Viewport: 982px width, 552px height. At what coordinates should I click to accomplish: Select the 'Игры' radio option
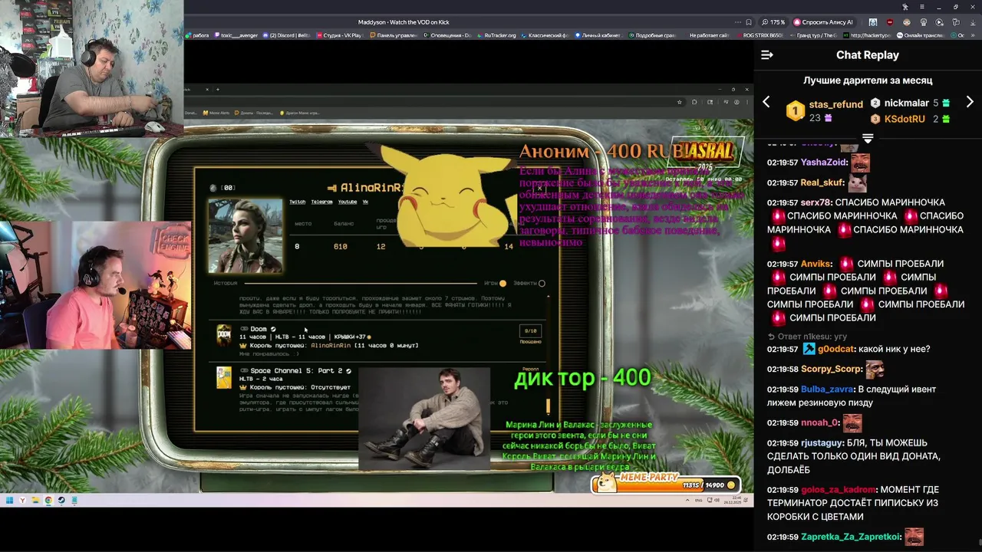pos(503,284)
